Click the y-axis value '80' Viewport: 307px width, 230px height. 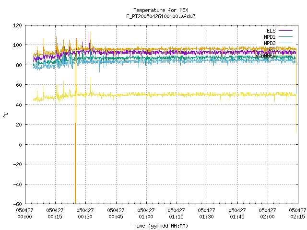tap(19, 65)
